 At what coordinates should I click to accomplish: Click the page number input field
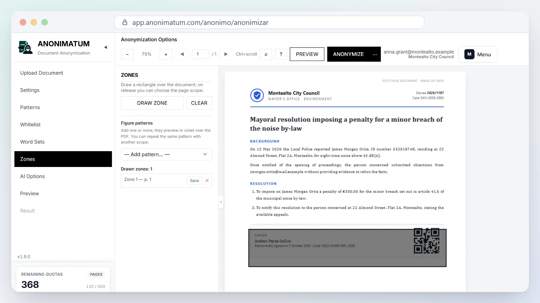coord(200,54)
